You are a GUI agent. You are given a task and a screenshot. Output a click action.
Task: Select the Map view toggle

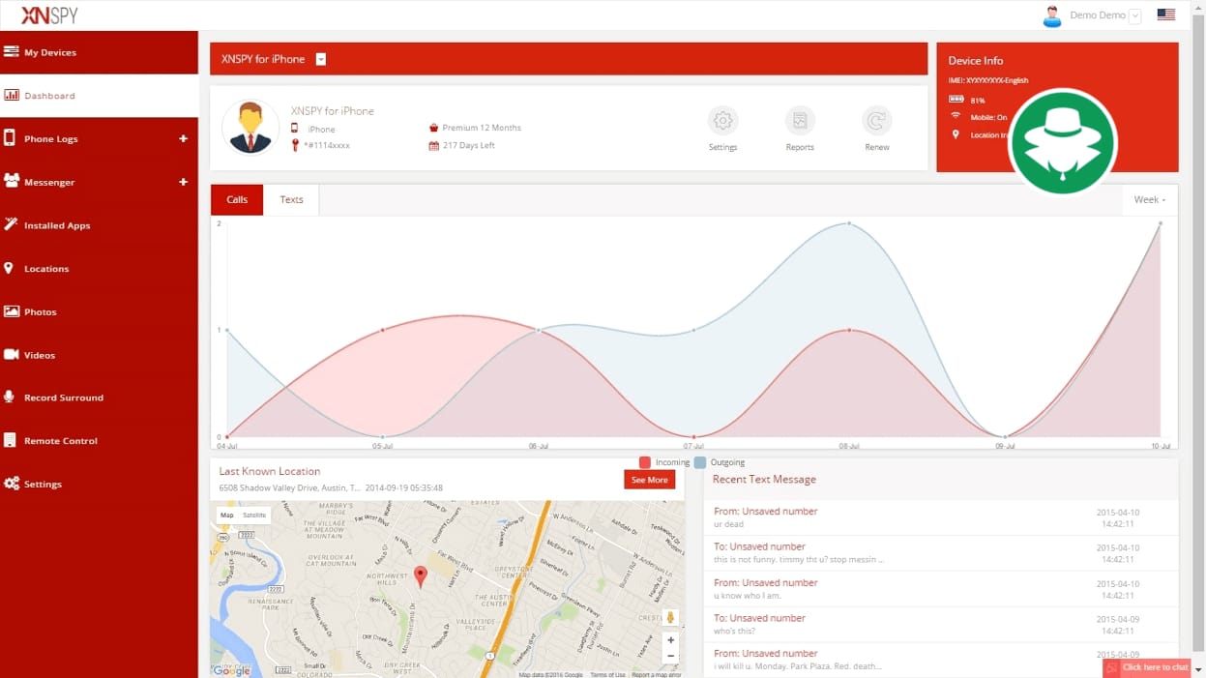227,516
